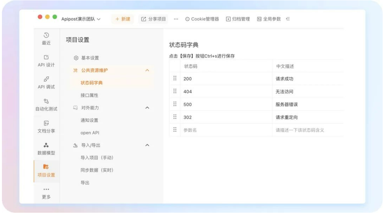Screen dimensions: 384x214
Task: Click the 请描述一下该状态码含义 description input
Action: pyautogui.click(x=308, y=130)
